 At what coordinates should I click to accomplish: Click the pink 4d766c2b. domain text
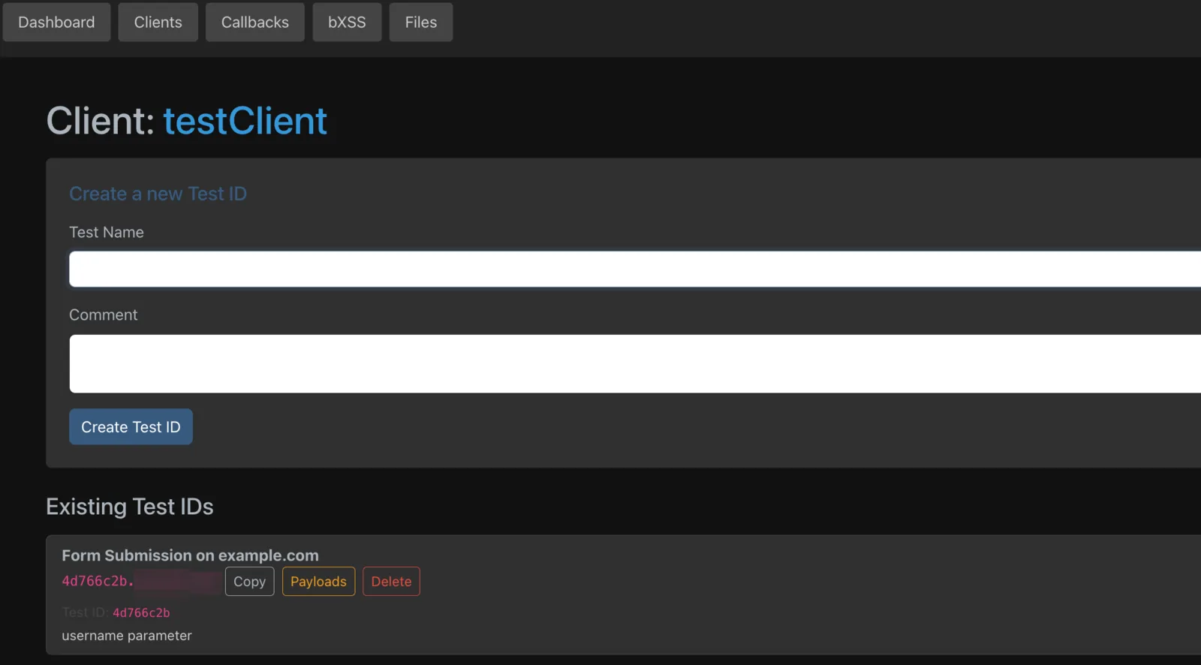[98, 581]
